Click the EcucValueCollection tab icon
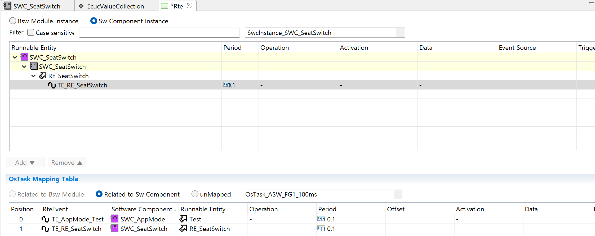The image size is (595, 236). [x=81, y=6]
